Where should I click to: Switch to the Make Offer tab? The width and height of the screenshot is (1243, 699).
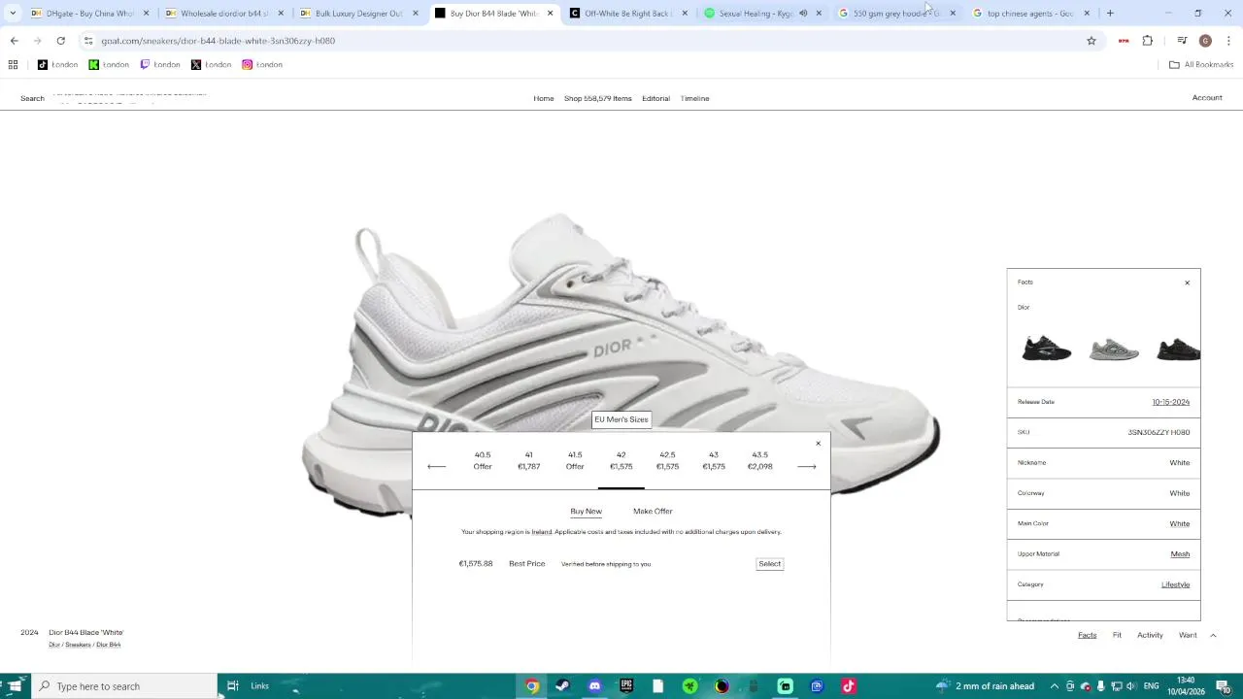(x=653, y=512)
